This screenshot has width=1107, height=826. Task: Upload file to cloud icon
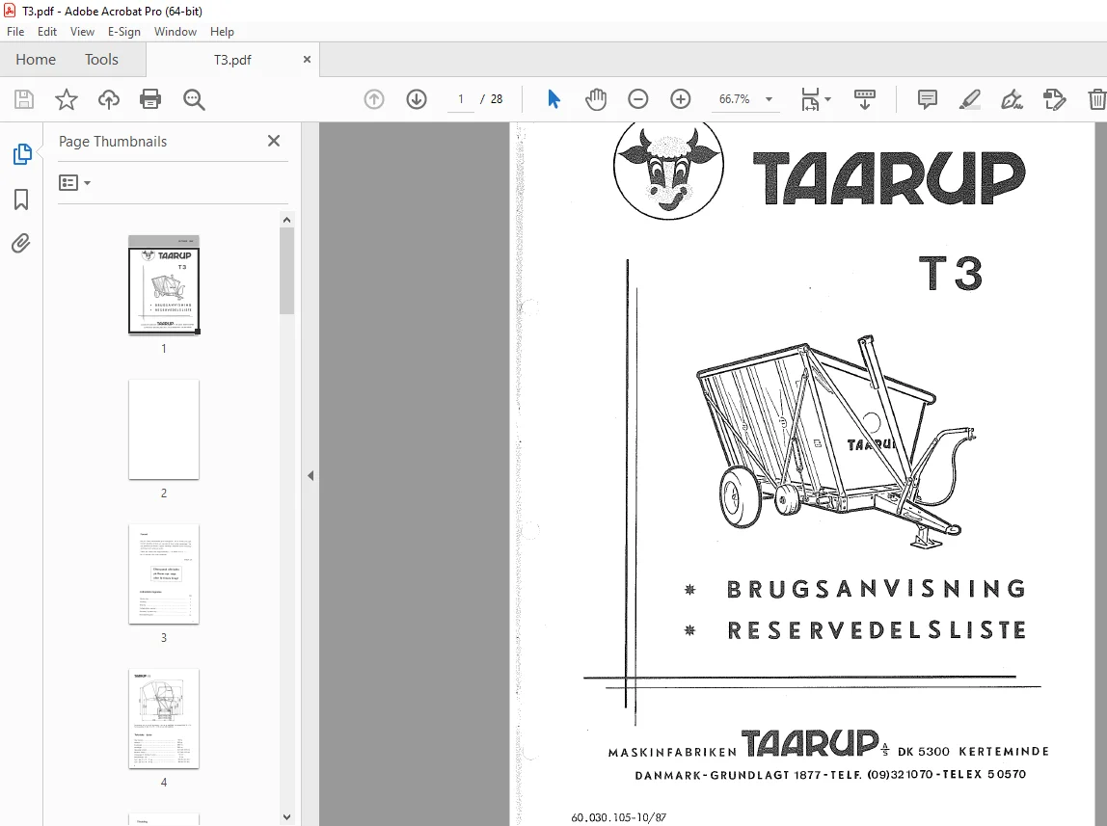click(x=109, y=99)
